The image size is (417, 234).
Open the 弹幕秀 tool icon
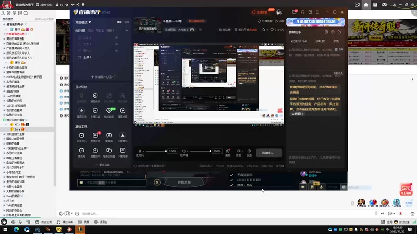click(82, 150)
